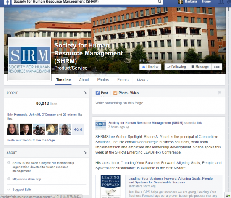Open the friend requests icon
This screenshot has height=198, width=231.
click(221, 2)
